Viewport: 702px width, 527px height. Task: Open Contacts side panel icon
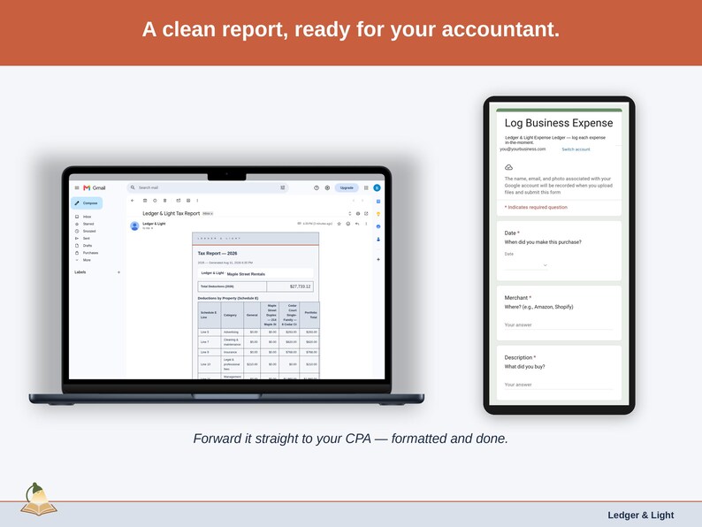[378, 239]
